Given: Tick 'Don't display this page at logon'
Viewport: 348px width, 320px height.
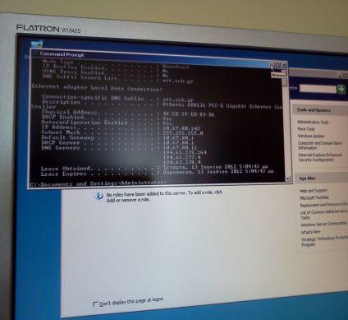Looking at the screenshot, I should [x=95, y=304].
